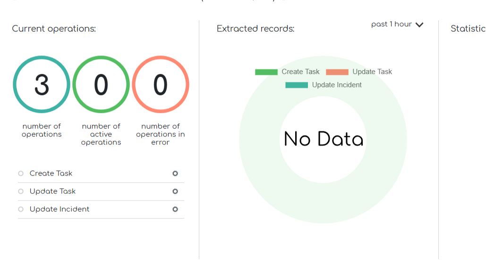The image size is (486, 276).
Task: Expand the past 1 hour dropdown
Action: pyautogui.click(x=392, y=24)
